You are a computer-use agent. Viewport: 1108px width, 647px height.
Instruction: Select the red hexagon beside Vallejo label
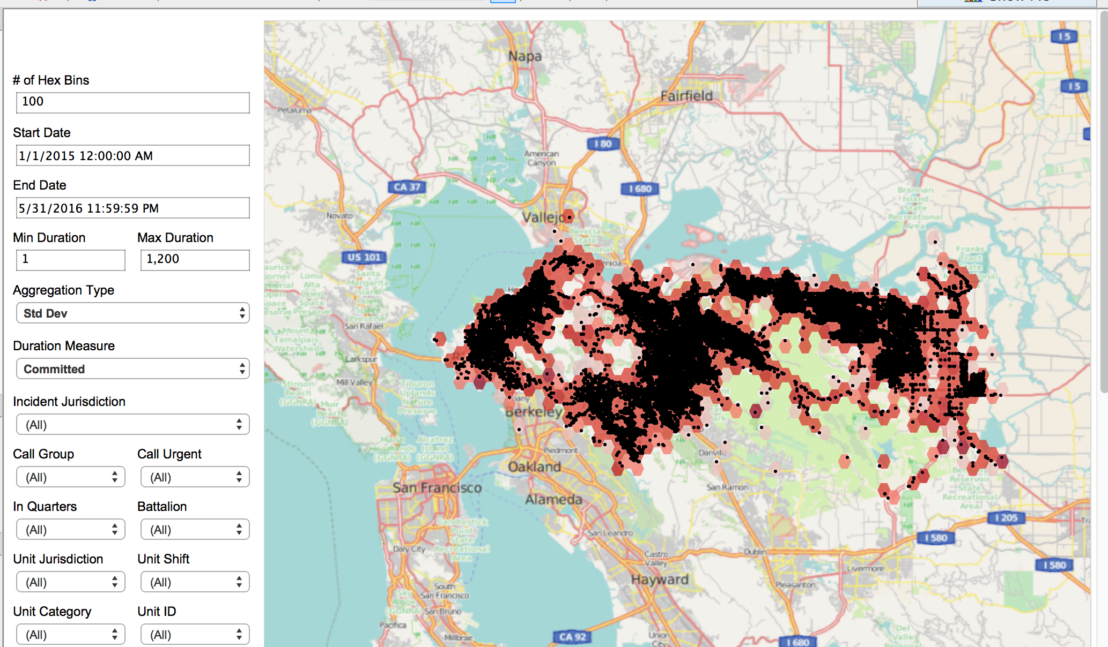click(568, 216)
